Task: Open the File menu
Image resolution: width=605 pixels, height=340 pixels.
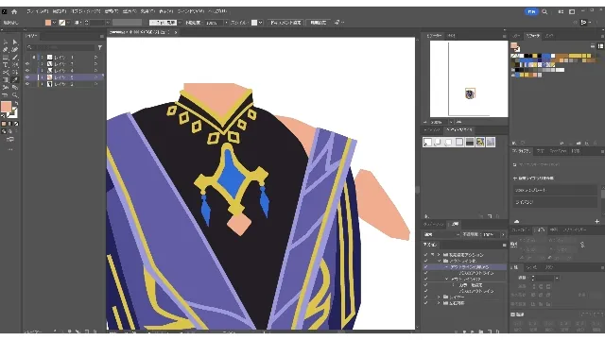Action: pyautogui.click(x=37, y=11)
